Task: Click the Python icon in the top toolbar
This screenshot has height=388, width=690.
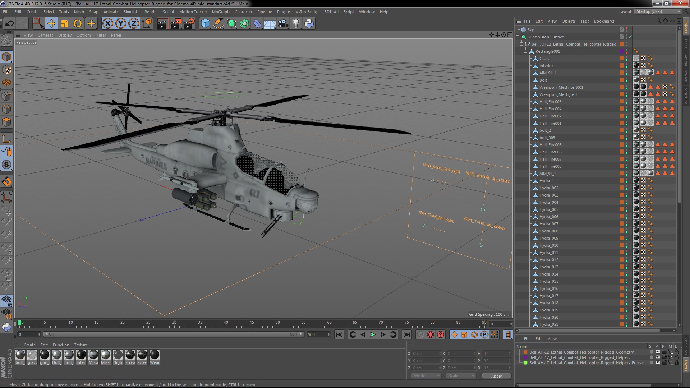Action: 309,24
